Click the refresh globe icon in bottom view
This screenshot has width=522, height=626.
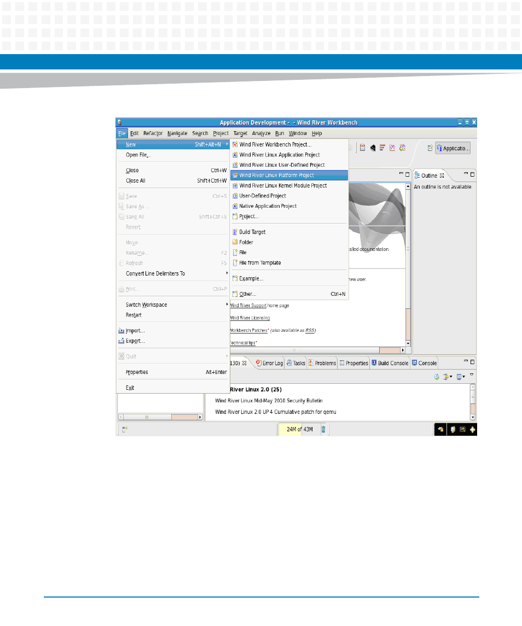pos(437,377)
